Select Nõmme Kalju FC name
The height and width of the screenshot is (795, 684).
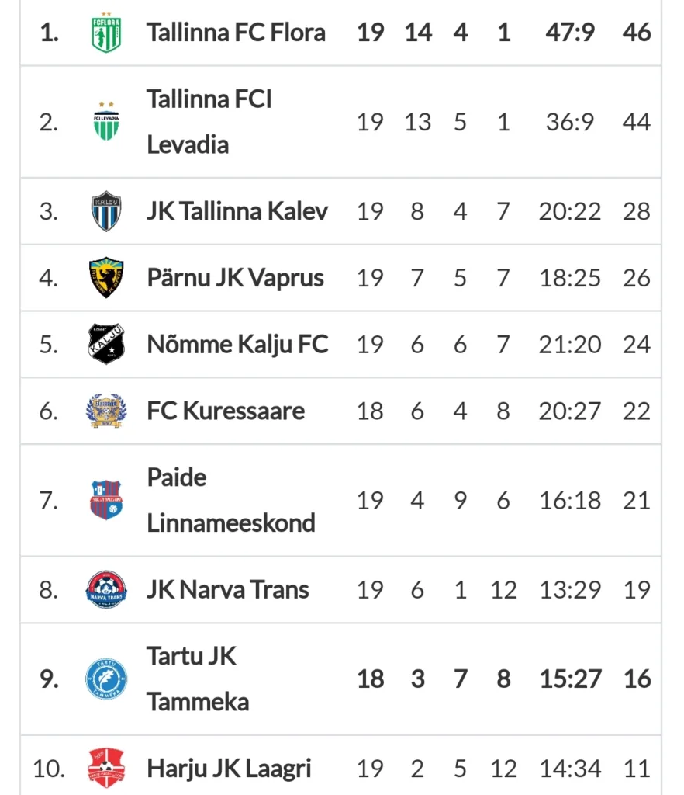[x=238, y=344]
